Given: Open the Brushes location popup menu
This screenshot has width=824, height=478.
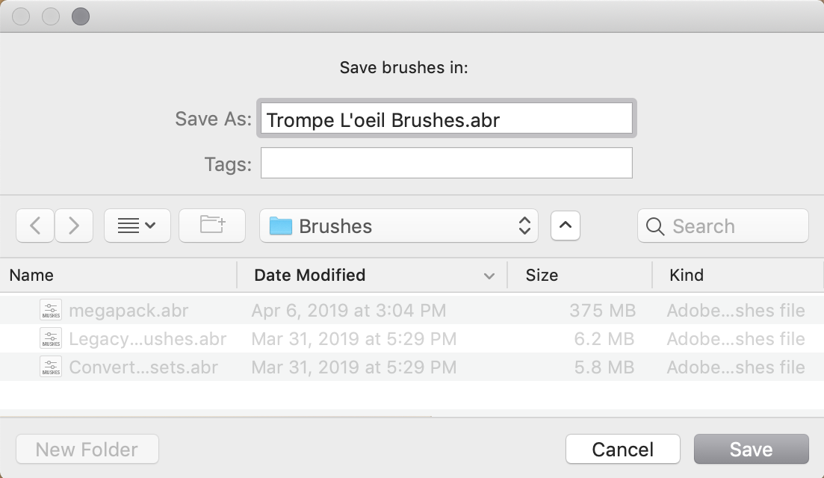Looking at the screenshot, I should tap(399, 226).
